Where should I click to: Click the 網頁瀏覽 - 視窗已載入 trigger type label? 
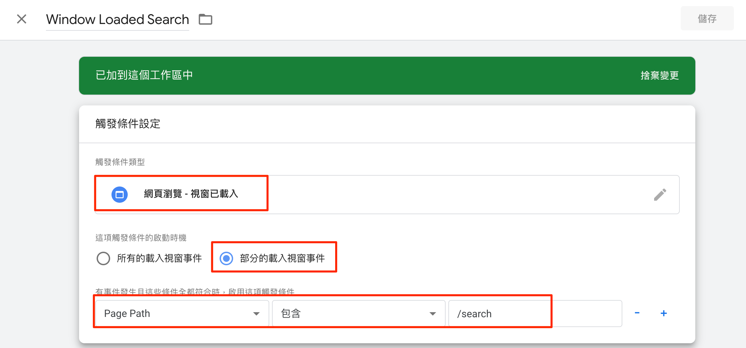pyautogui.click(x=191, y=194)
